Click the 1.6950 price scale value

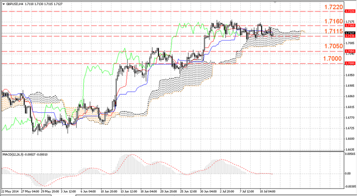pyautogui.click(x=350, y=75)
